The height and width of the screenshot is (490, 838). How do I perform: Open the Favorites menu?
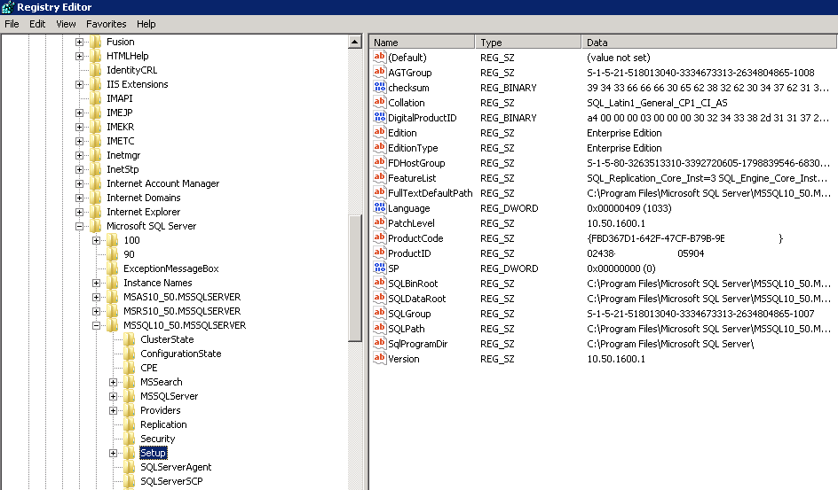[x=107, y=24]
